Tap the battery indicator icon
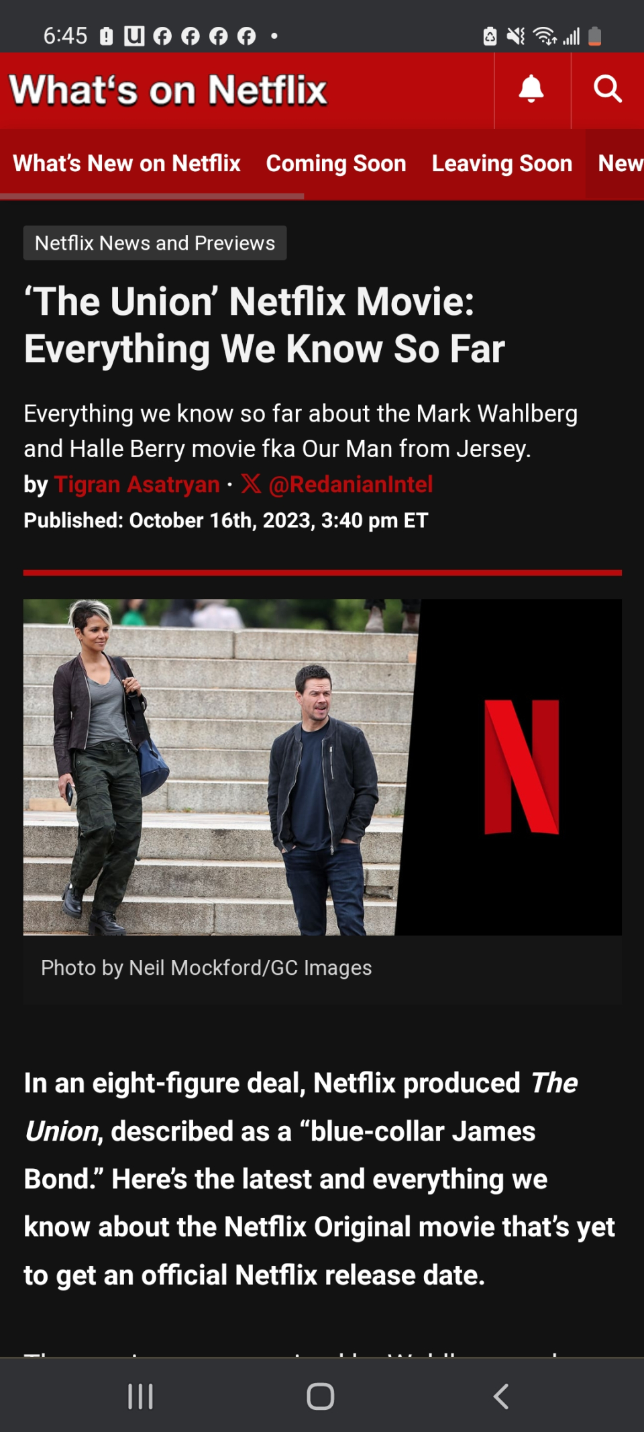 [x=594, y=36]
